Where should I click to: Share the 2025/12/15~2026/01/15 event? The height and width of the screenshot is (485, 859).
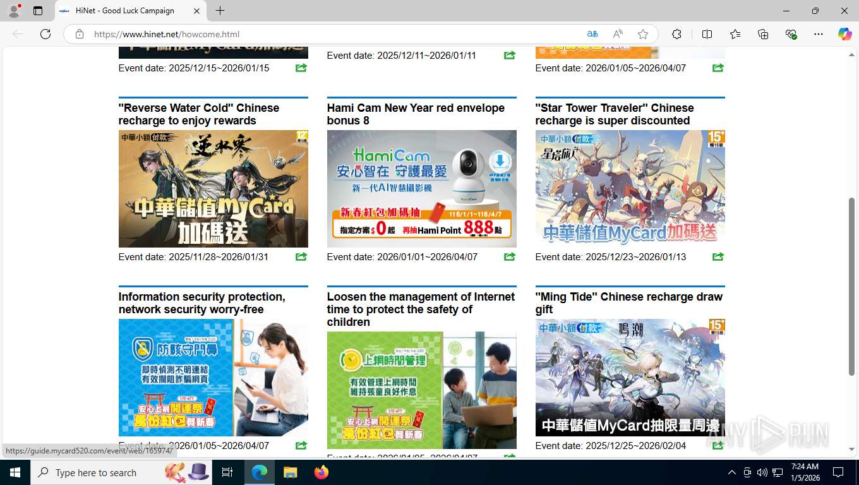(301, 68)
